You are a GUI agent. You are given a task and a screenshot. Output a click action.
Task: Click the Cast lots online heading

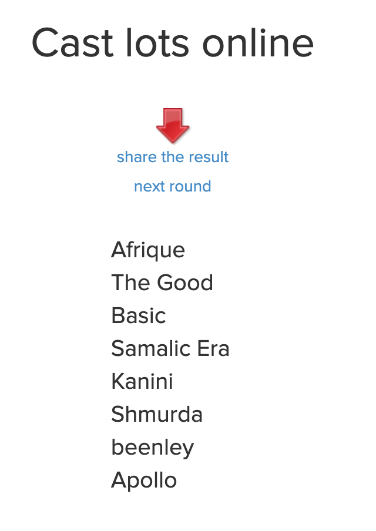click(x=173, y=43)
